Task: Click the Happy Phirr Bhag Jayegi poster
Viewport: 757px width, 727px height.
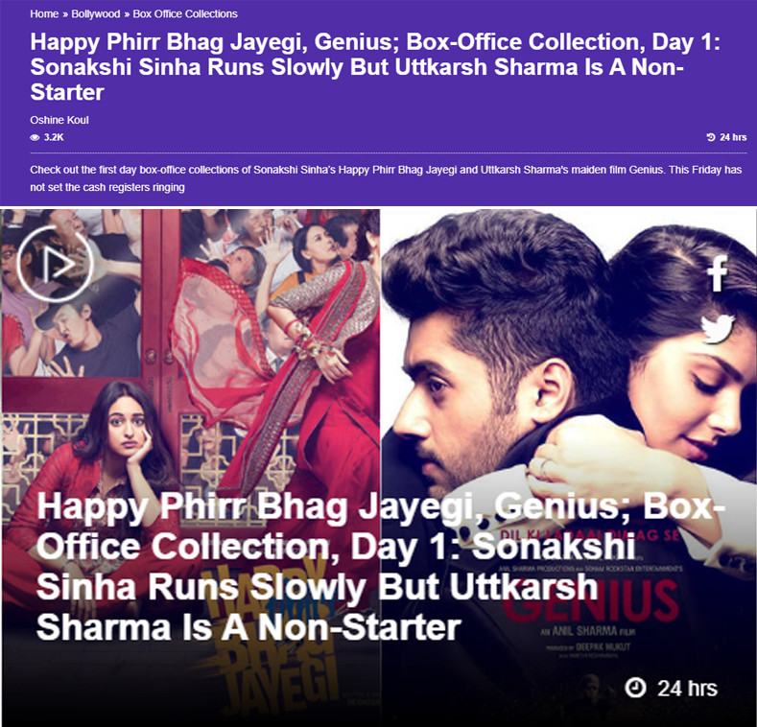Action: [x=191, y=467]
